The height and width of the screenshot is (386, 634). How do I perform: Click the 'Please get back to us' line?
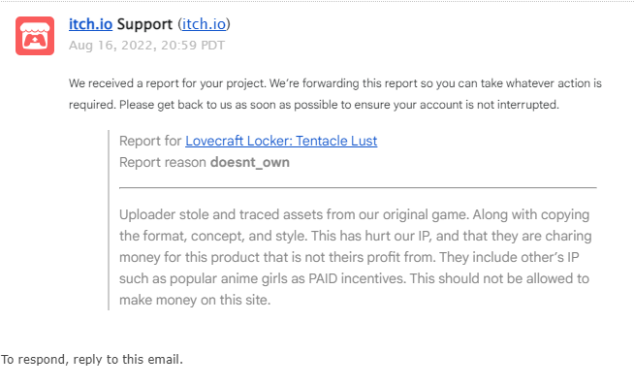coord(314,105)
